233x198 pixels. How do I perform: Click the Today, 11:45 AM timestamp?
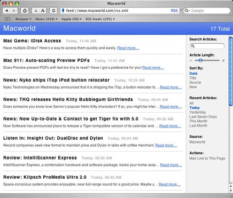81,41
